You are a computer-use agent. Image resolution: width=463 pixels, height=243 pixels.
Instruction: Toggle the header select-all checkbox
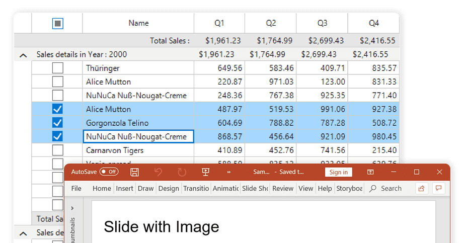(58, 23)
